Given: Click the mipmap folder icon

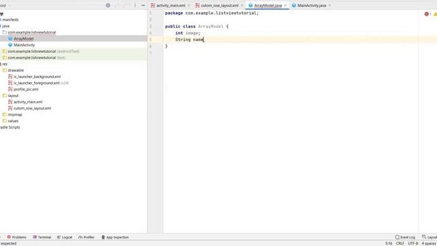Looking at the screenshot, I should (x=5, y=115).
